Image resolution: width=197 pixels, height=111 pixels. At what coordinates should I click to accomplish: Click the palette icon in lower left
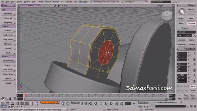[10, 99]
